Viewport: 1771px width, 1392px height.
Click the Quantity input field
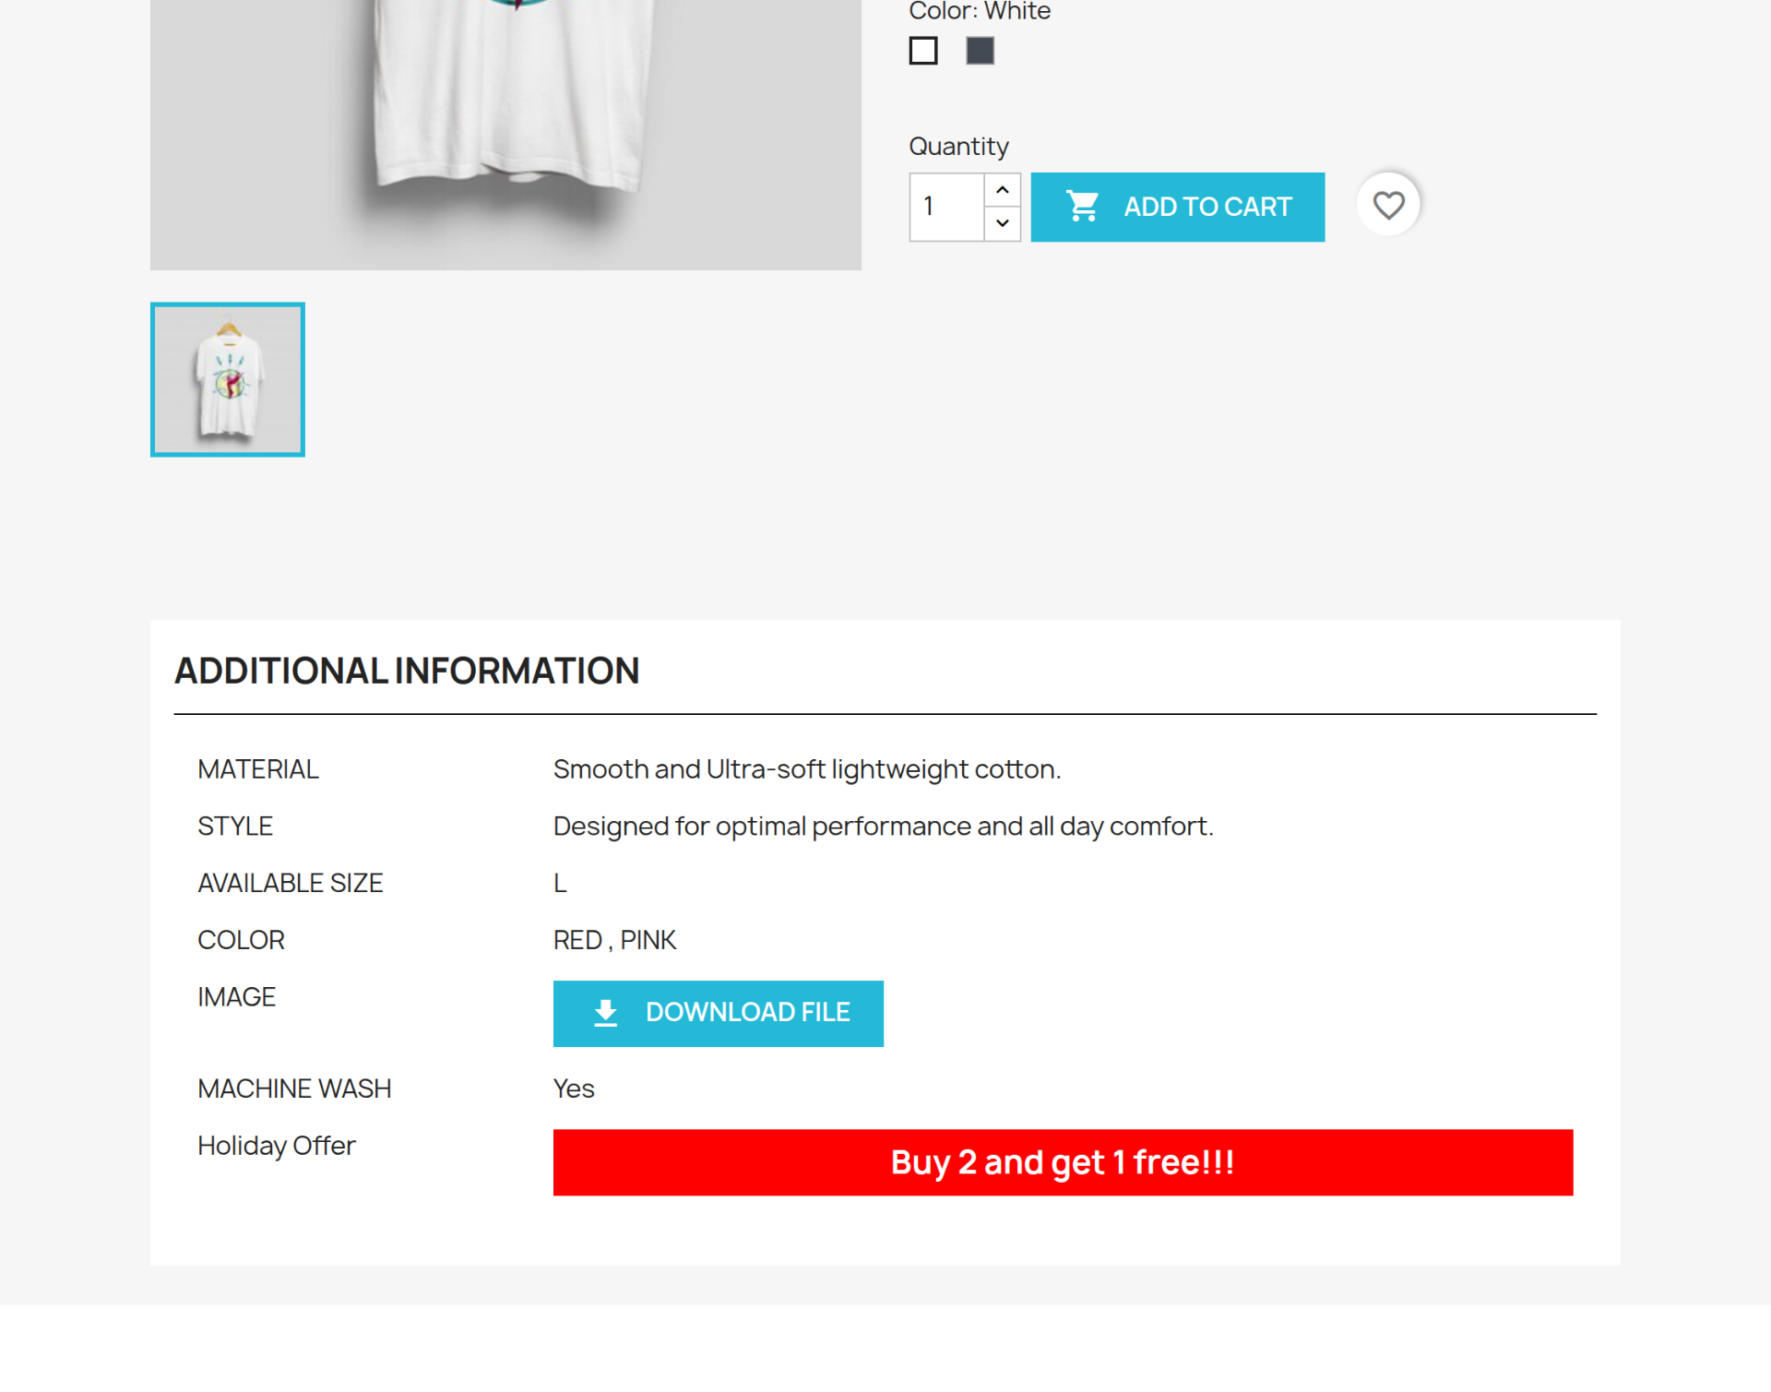pos(946,207)
